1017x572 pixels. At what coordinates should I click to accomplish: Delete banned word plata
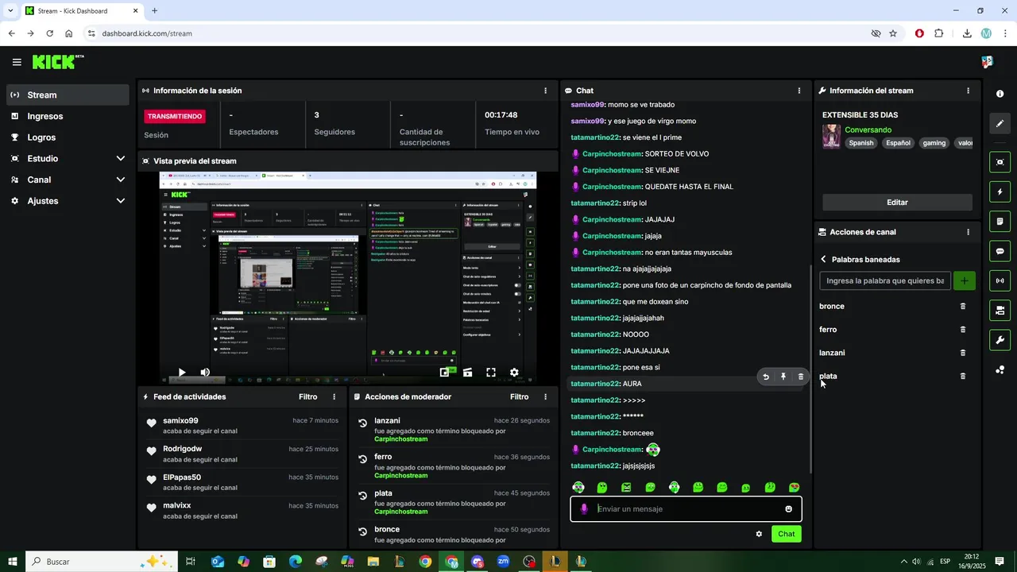click(x=963, y=376)
